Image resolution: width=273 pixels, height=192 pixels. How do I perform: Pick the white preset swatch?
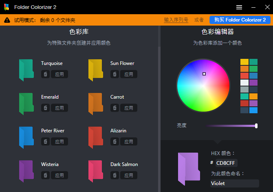pyautogui.click(x=244, y=82)
